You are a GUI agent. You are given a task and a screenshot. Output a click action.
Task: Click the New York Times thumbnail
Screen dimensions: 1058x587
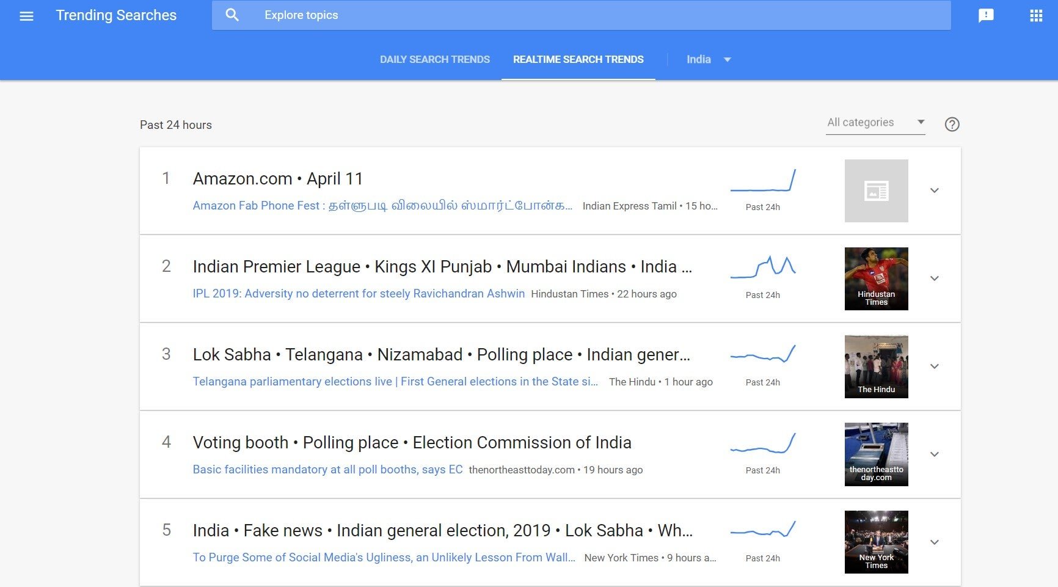click(876, 542)
